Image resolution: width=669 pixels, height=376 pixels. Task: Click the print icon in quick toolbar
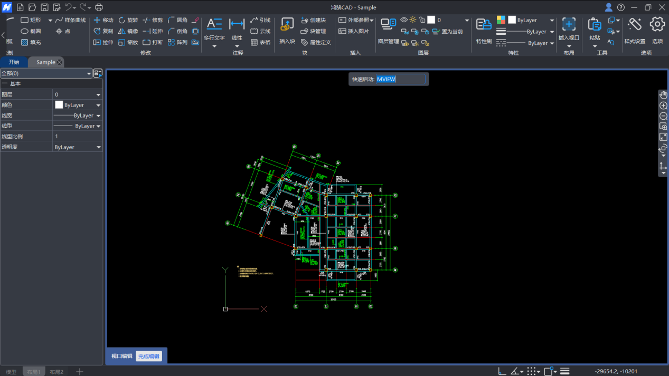[99, 7]
